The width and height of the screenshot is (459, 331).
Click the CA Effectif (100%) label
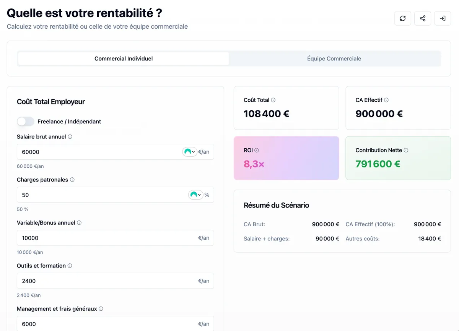(370, 224)
